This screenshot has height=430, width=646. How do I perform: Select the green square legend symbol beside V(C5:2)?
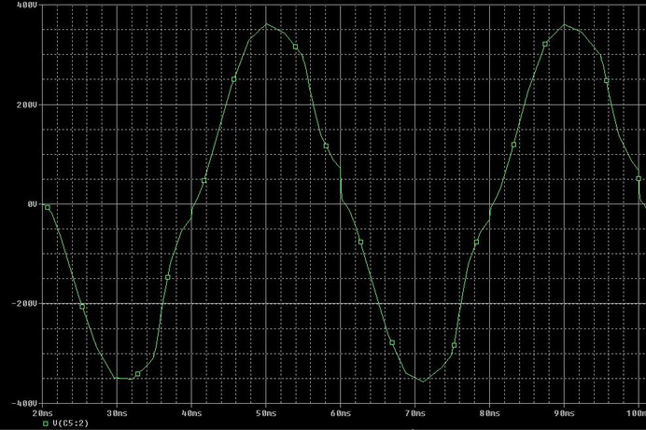(x=46, y=423)
